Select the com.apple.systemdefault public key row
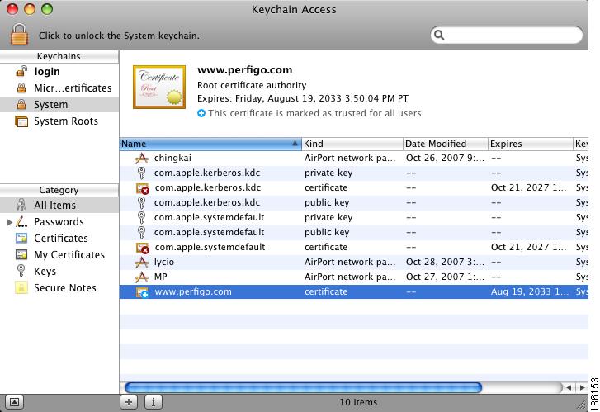 (x=354, y=232)
